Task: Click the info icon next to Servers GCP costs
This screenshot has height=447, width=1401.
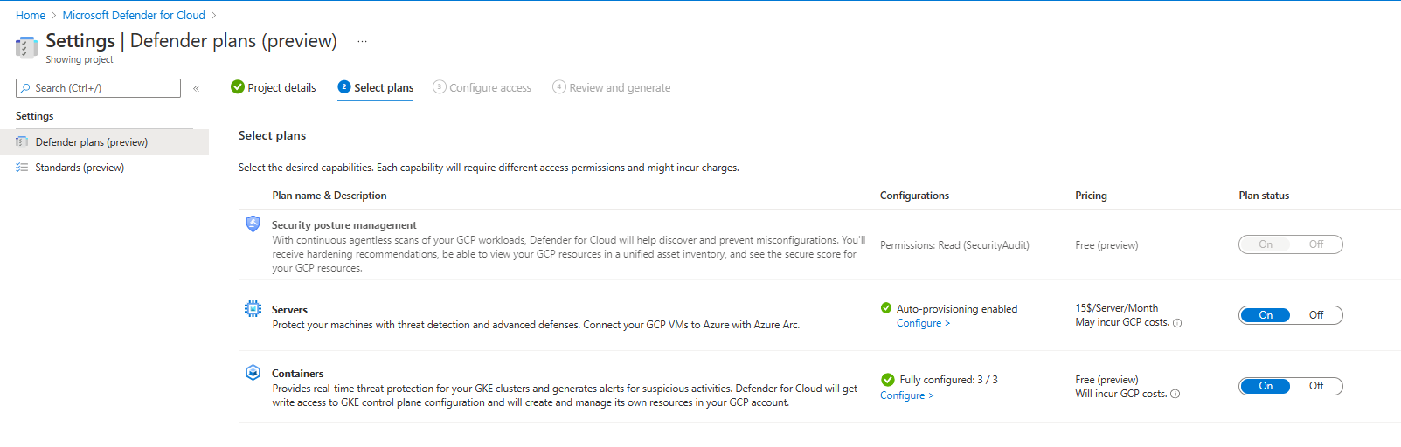Action: (1177, 323)
